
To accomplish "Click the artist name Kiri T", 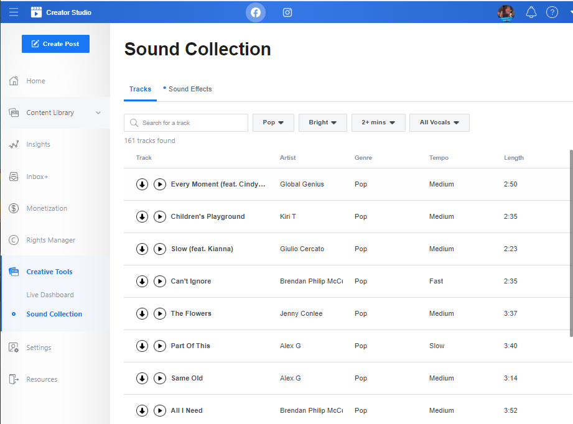I will click(288, 216).
